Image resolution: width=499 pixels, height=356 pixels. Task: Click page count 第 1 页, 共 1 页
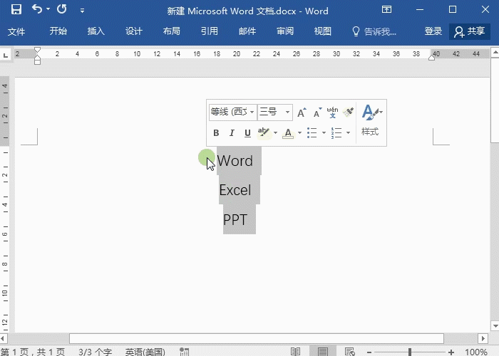(x=33, y=352)
